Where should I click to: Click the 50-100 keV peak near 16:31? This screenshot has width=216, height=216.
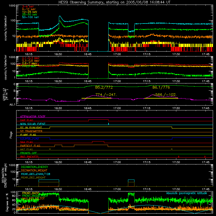coord(60,16)
